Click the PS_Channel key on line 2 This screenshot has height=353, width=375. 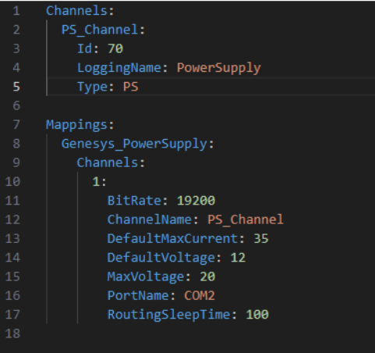click(x=100, y=30)
